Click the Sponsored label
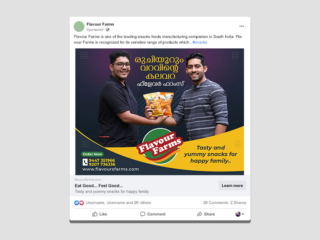Image resolution: width=320 pixels, height=240 pixels. pyautogui.click(x=95, y=30)
